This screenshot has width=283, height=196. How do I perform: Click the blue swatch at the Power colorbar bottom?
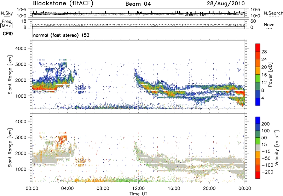pyautogui.click(x=258, y=102)
